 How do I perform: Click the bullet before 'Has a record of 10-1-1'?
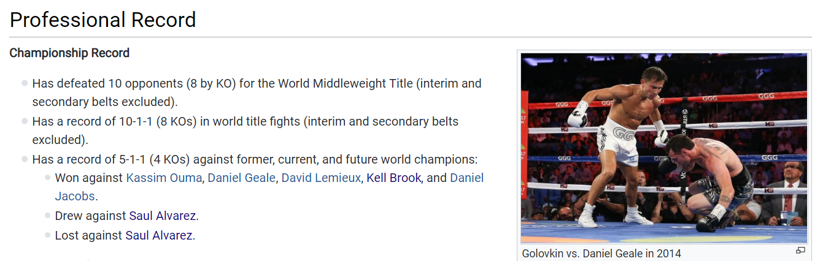coord(25,121)
